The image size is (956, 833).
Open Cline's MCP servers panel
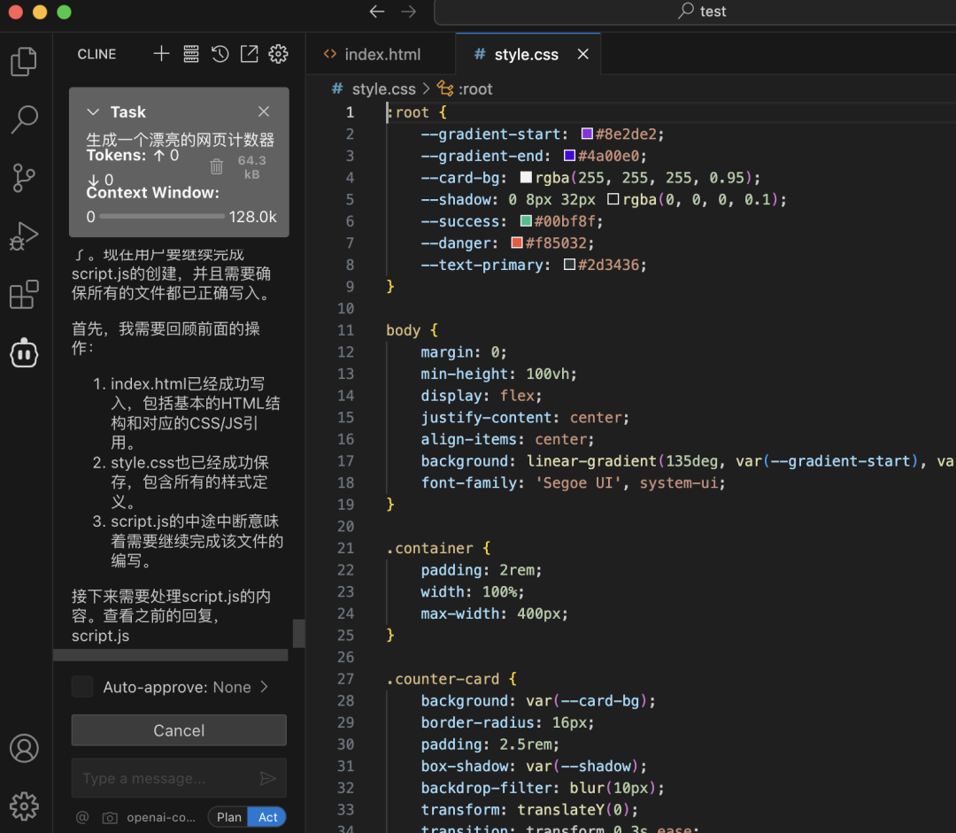point(190,54)
